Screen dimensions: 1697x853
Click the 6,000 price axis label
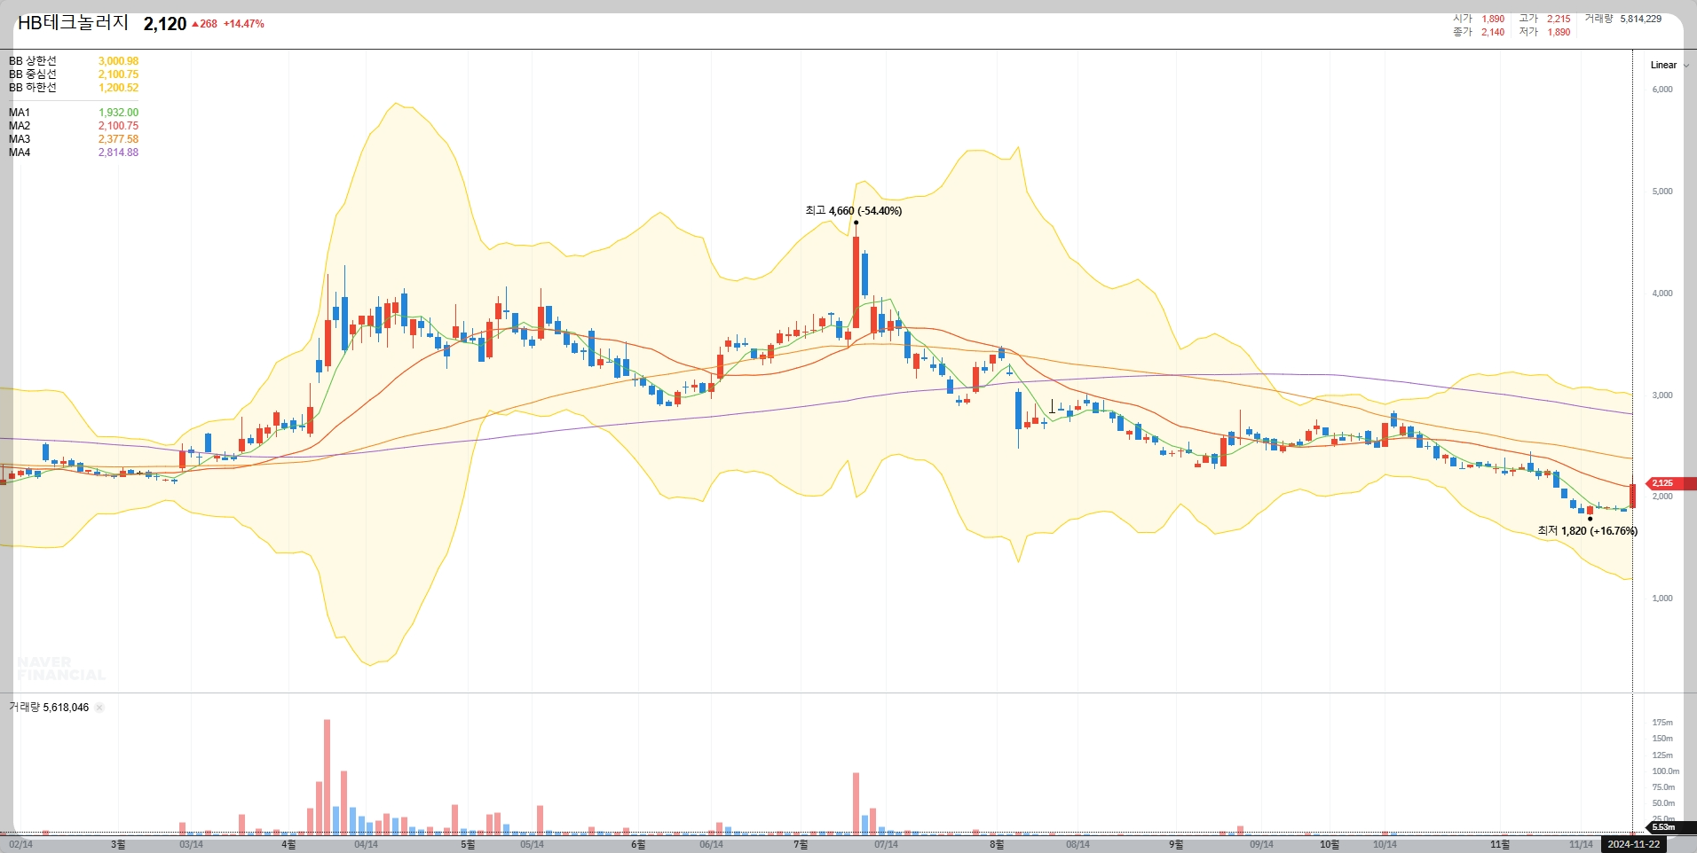click(1662, 90)
